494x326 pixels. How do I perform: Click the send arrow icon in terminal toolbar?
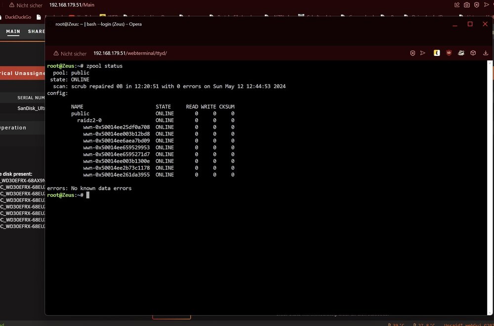coord(423,53)
